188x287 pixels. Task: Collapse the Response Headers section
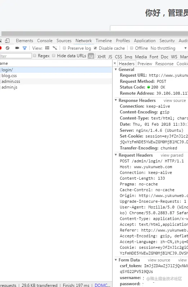[x=116, y=100]
